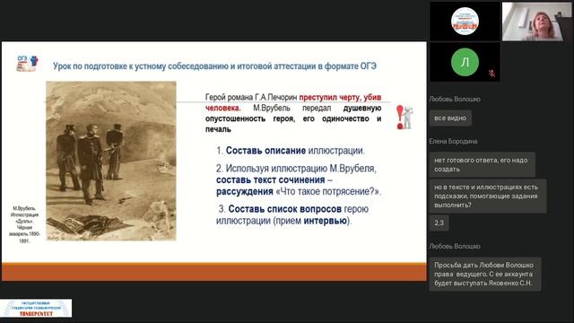
Task: Select chat message 'Просьба дать Любови Волошко права ведущего'
Action: (x=485, y=274)
